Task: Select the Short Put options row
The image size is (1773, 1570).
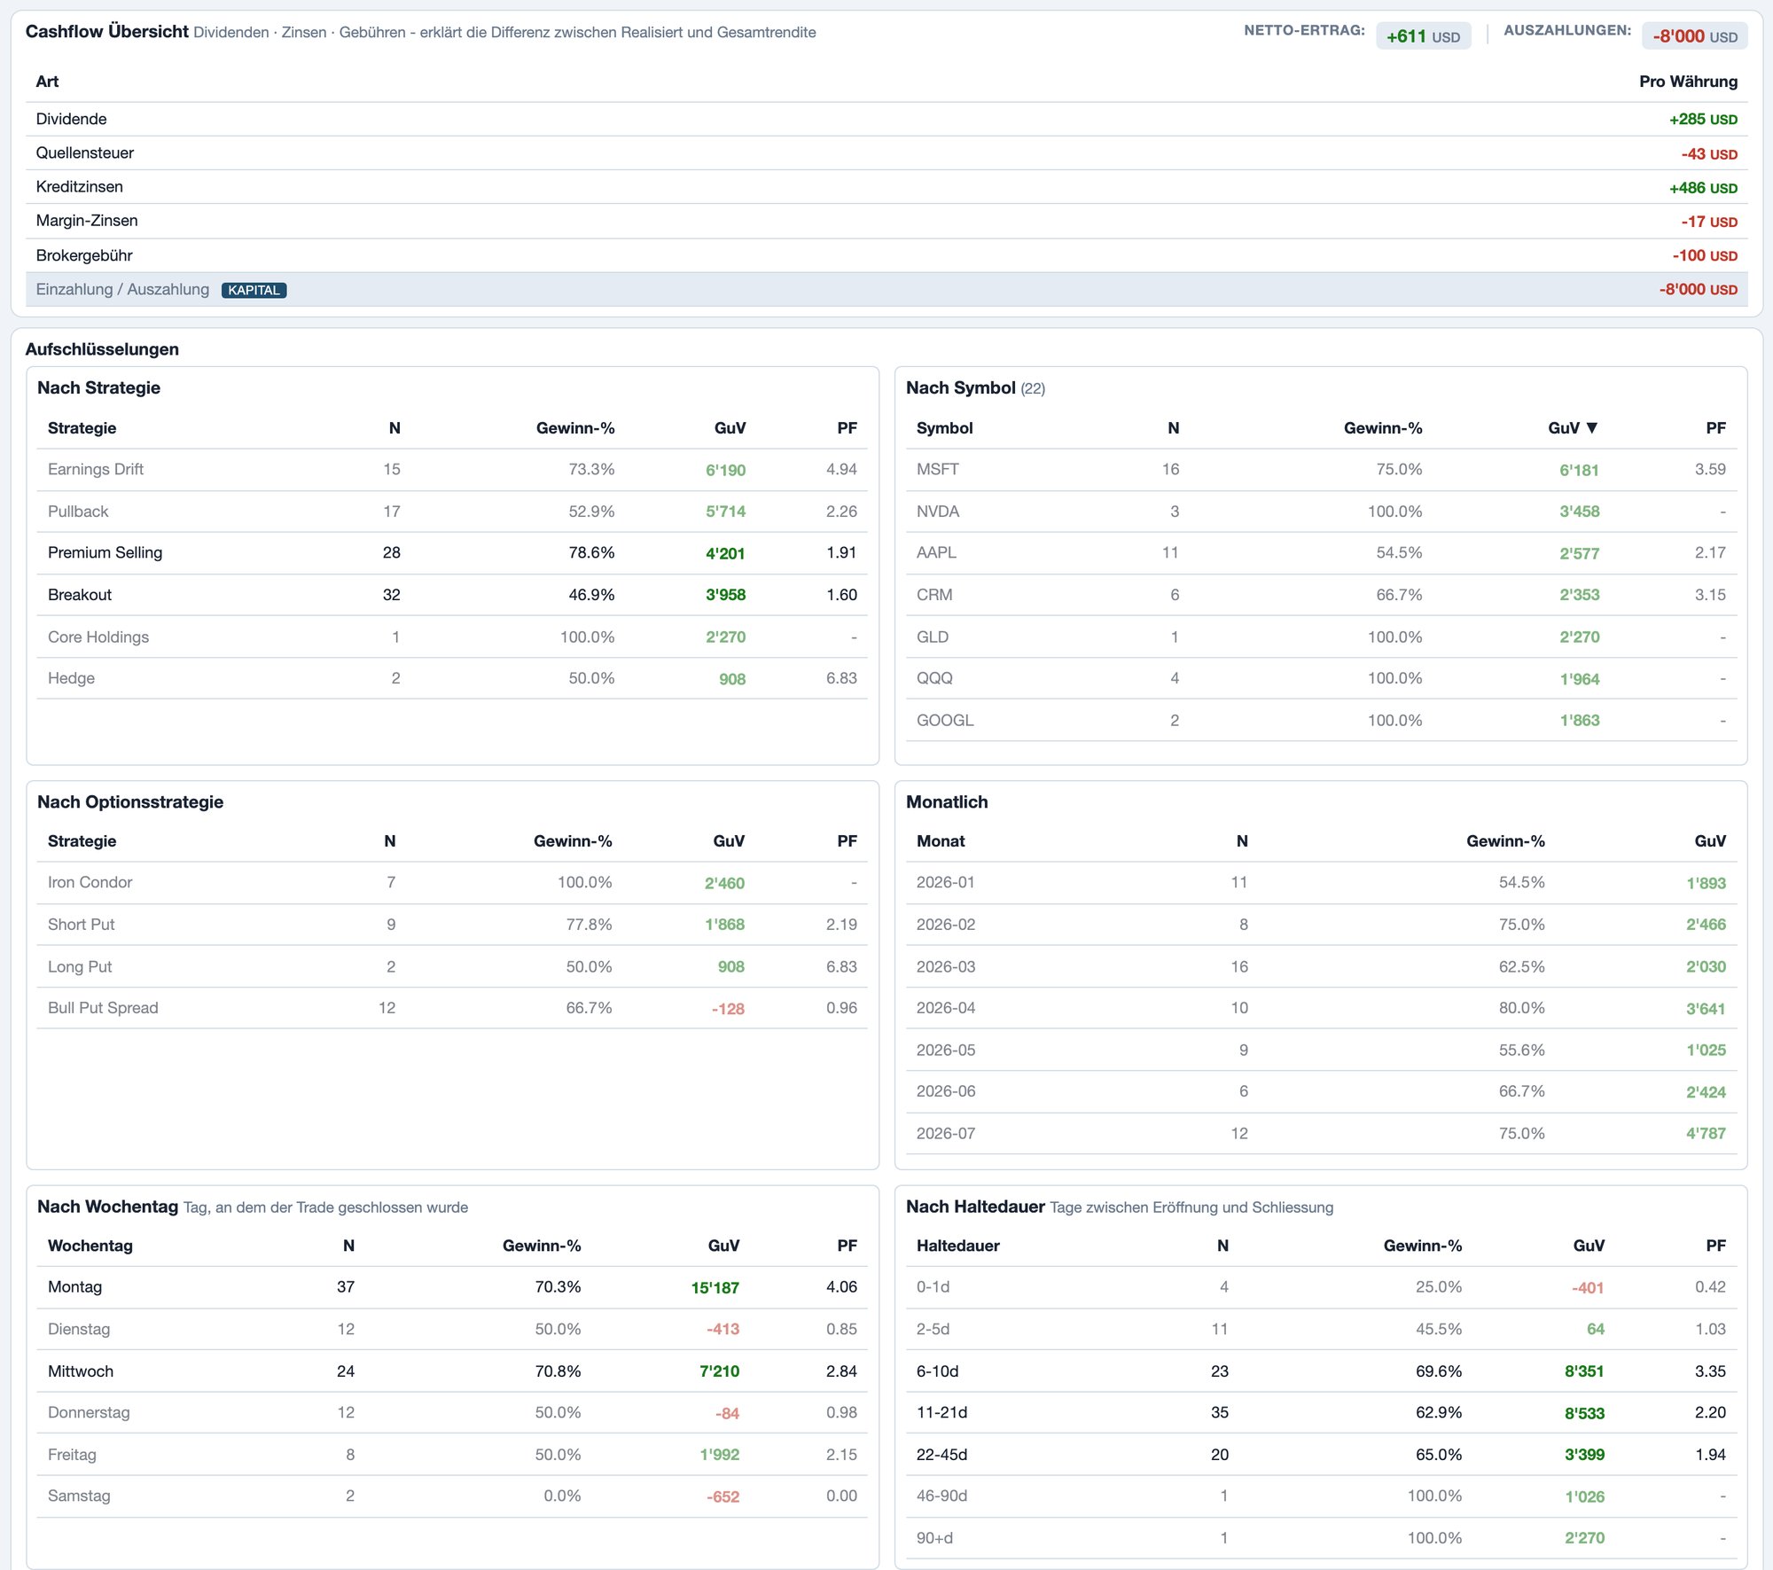Action: [452, 925]
